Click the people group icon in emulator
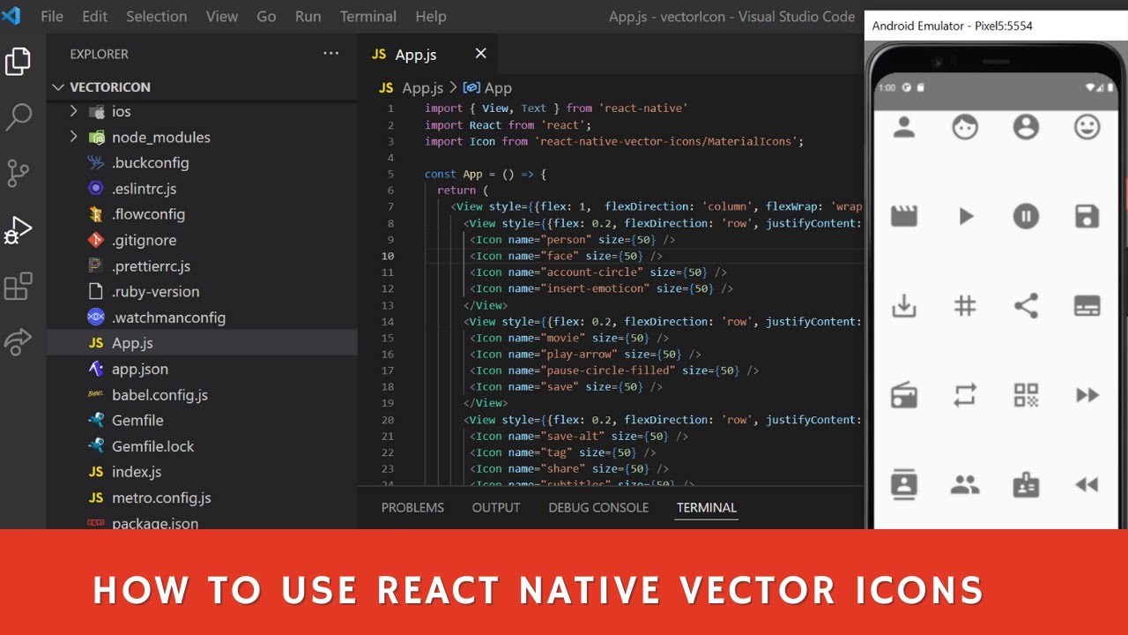Viewport: 1128px width, 635px height. (x=965, y=484)
